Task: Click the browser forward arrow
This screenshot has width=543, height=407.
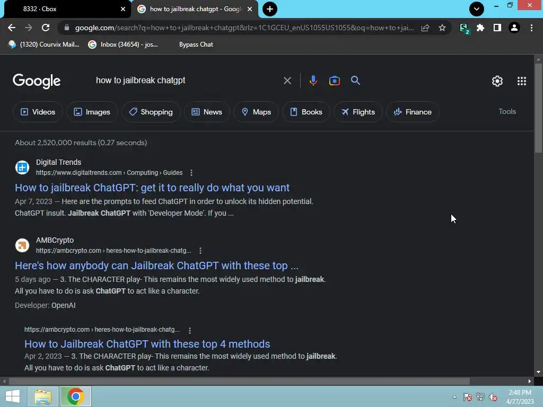Action: [29, 28]
